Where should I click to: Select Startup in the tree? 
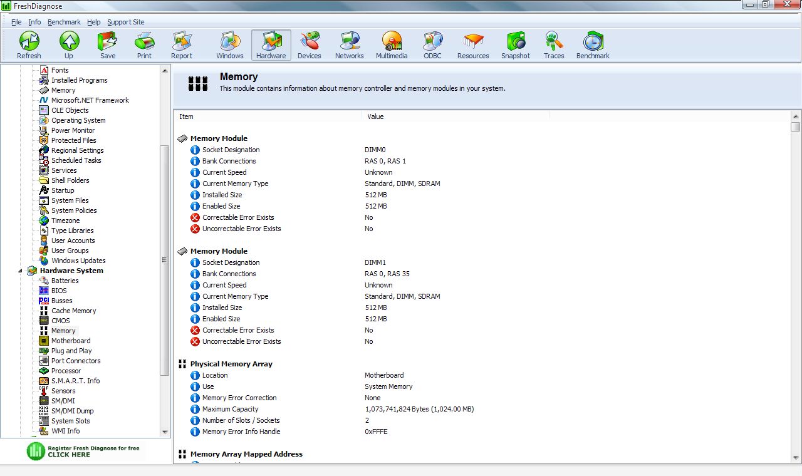click(x=63, y=190)
